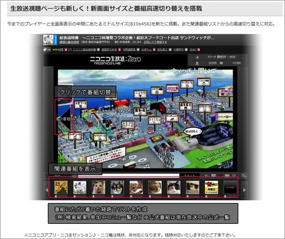
Task: Open the SEAK tag link
Action: pyautogui.click(x=193, y=49)
